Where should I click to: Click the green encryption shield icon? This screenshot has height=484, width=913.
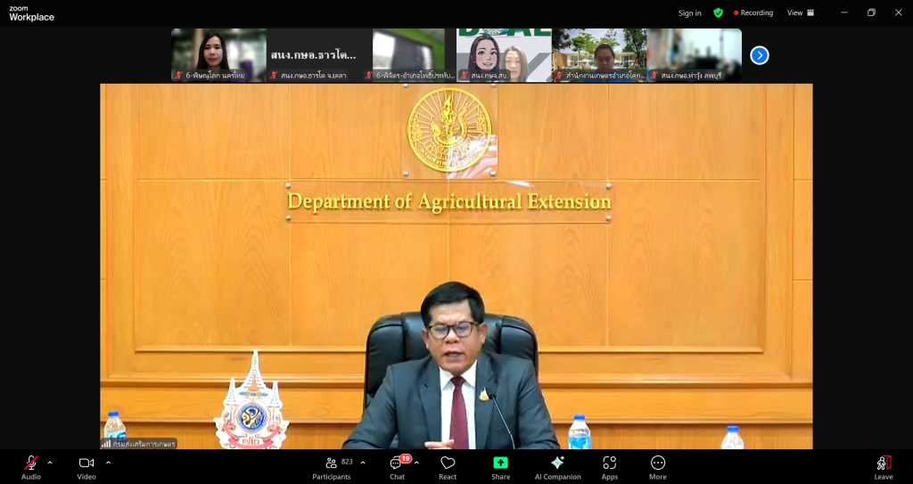(x=718, y=12)
